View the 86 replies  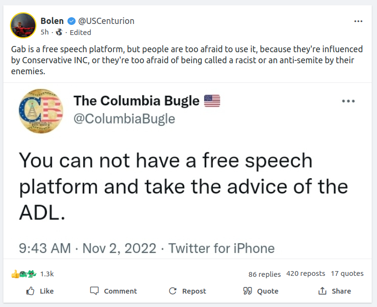265,274
